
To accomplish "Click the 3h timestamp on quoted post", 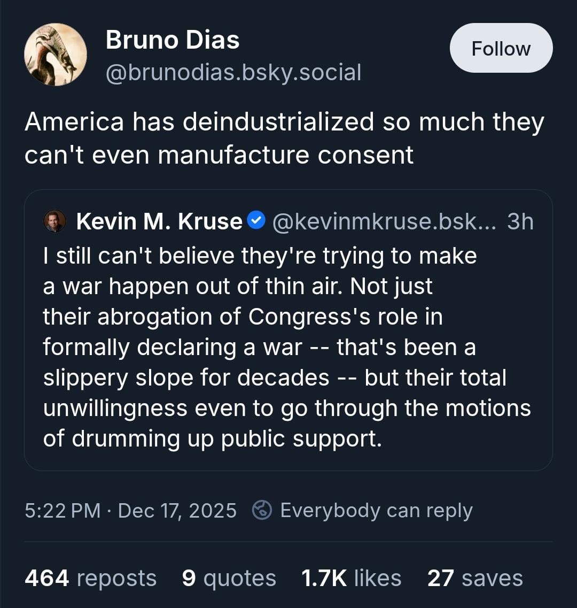I will tap(520, 221).
